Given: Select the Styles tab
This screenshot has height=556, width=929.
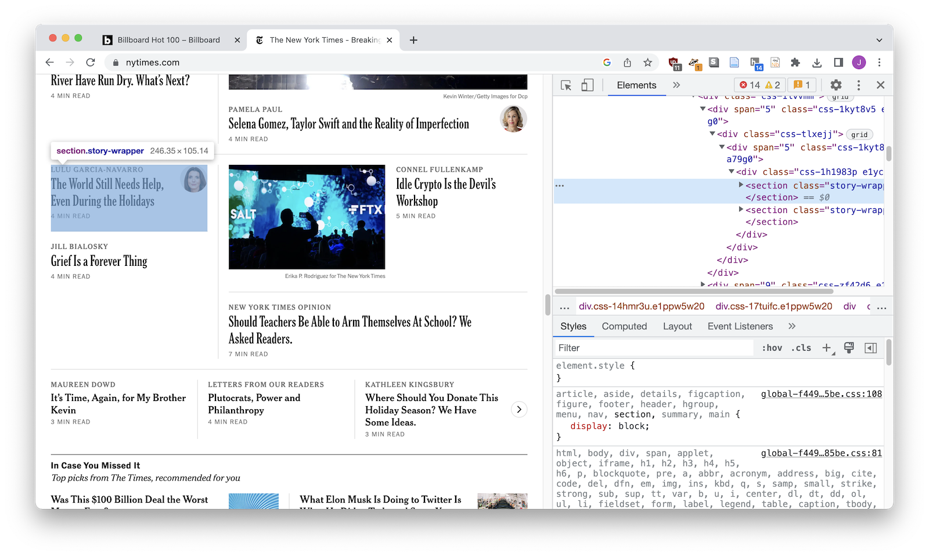Looking at the screenshot, I should tap(574, 326).
